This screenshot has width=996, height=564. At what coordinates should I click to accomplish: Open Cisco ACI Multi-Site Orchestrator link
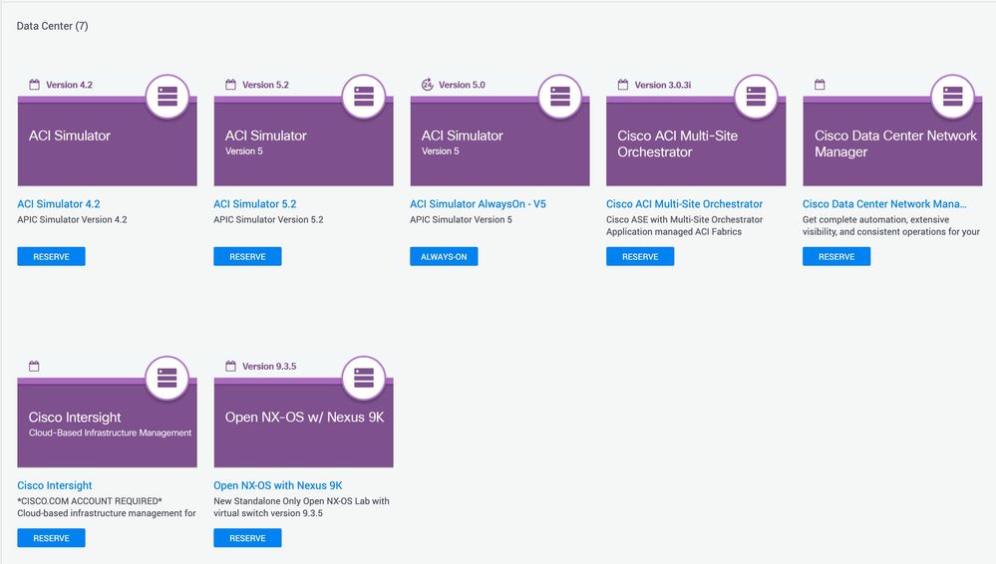684,204
